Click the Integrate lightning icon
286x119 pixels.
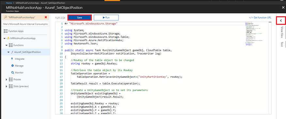pos(12,59)
